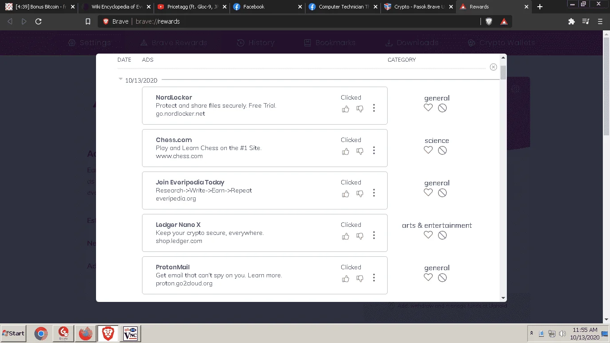This screenshot has height=343, width=610.
Task: Thumbs up the ProtonMail ad
Action: click(x=346, y=278)
